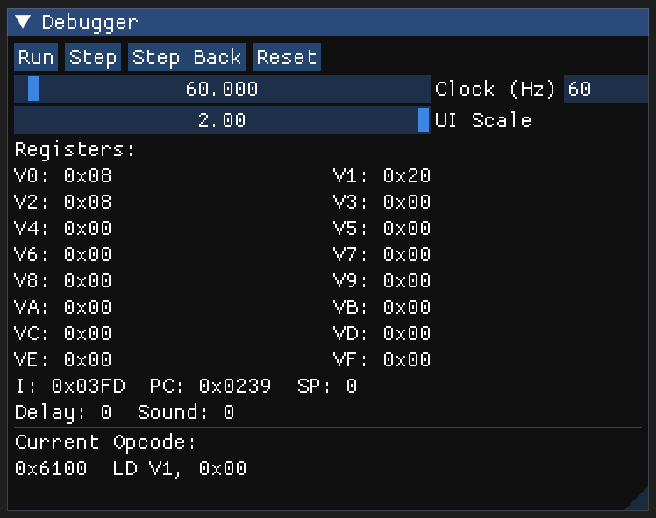Viewport: 656px width, 518px height.
Task: Grab the Clock slider handle
Action: pyautogui.click(x=33, y=89)
